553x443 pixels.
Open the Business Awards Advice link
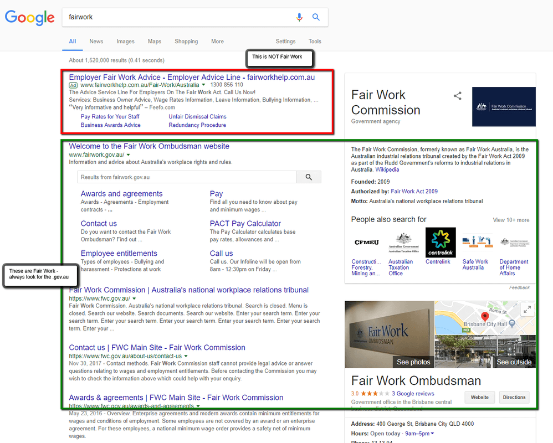pyautogui.click(x=110, y=125)
